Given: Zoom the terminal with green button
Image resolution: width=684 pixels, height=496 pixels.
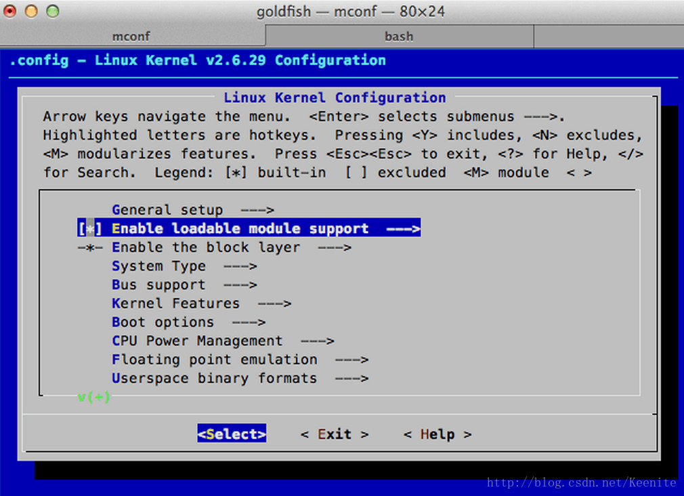Looking at the screenshot, I should (53, 12).
